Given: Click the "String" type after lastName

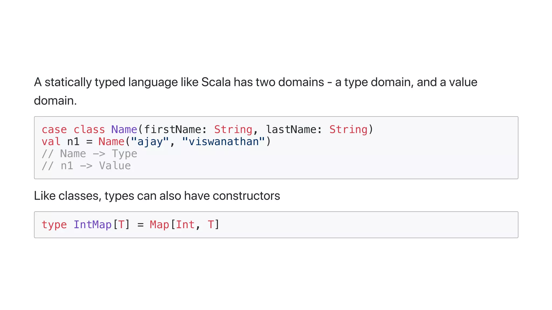Looking at the screenshot, I should (348, 130).
